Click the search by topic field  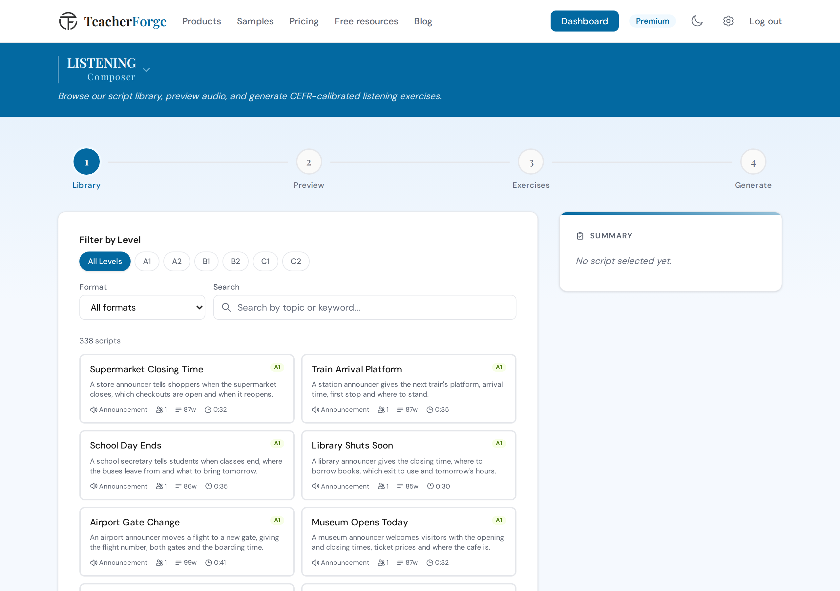click(x=365, y=307)
